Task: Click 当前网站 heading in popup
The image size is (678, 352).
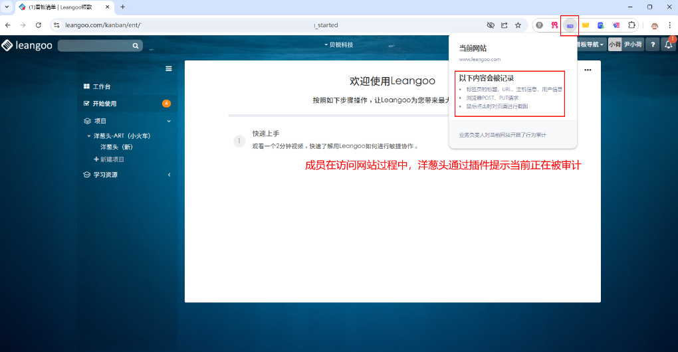Action: coord(473,48)
